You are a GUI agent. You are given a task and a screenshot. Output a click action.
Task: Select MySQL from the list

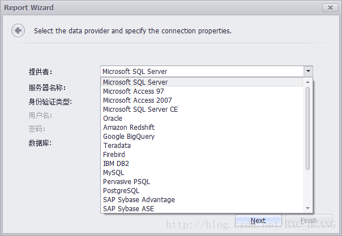(x=202, y=173)
